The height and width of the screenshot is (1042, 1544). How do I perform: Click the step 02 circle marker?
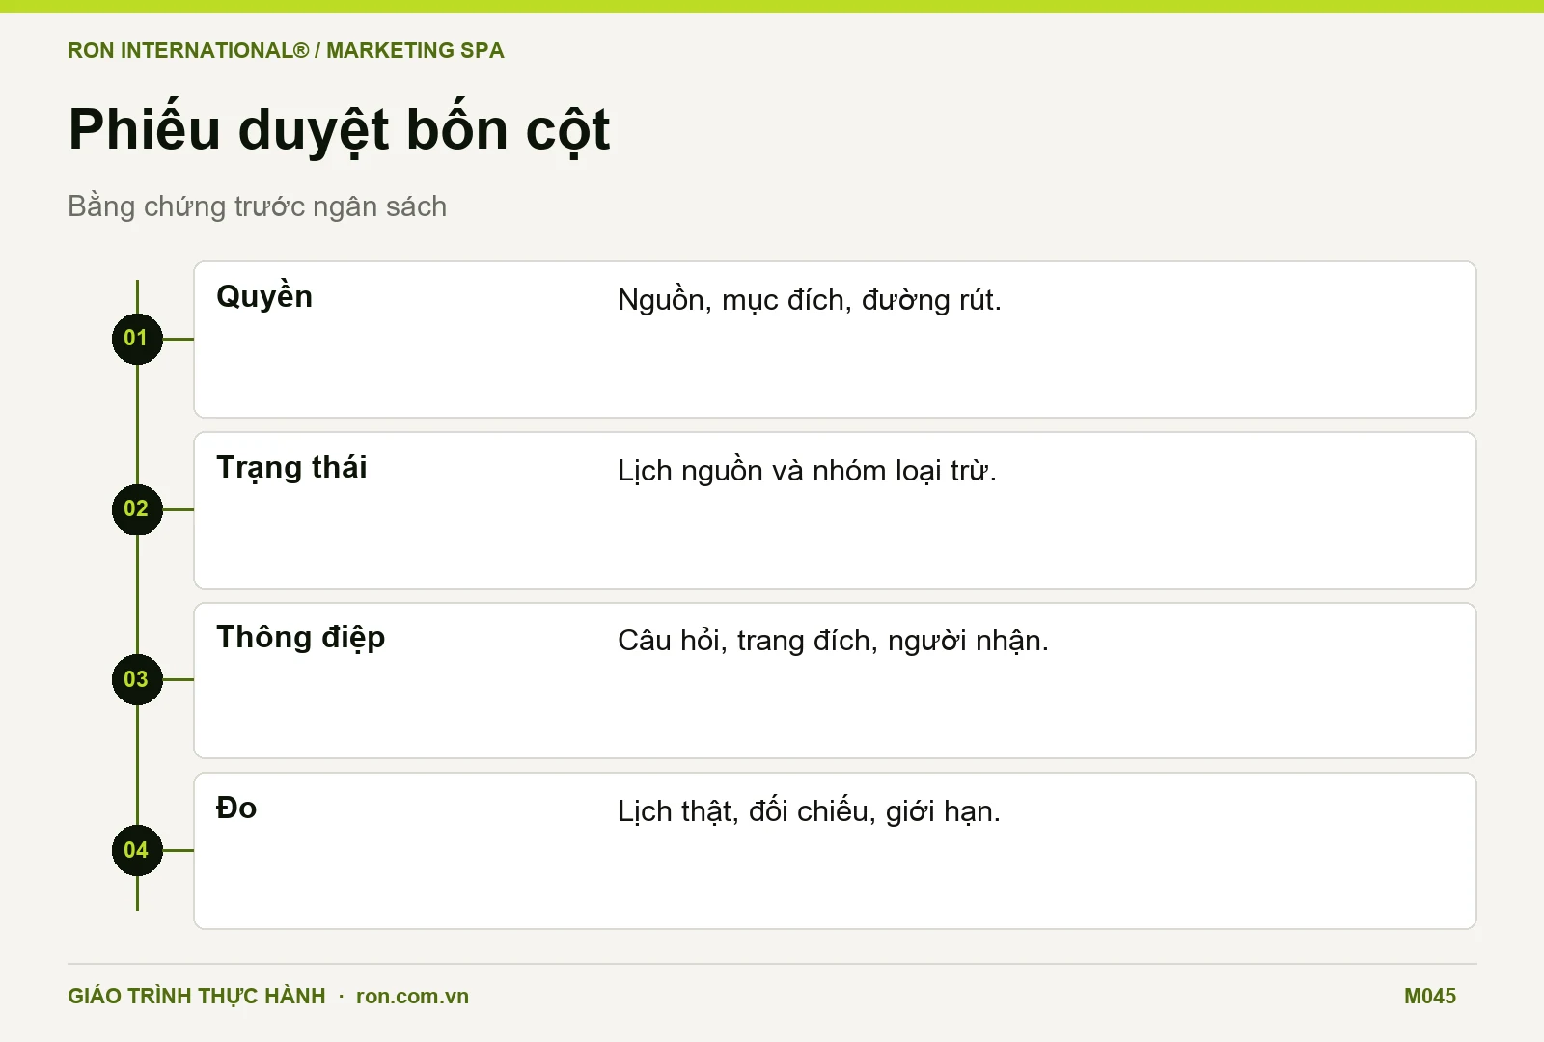click(137, 509)
